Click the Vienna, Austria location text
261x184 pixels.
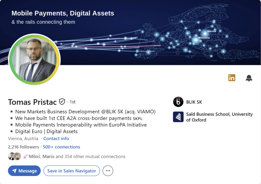(23, 138)
